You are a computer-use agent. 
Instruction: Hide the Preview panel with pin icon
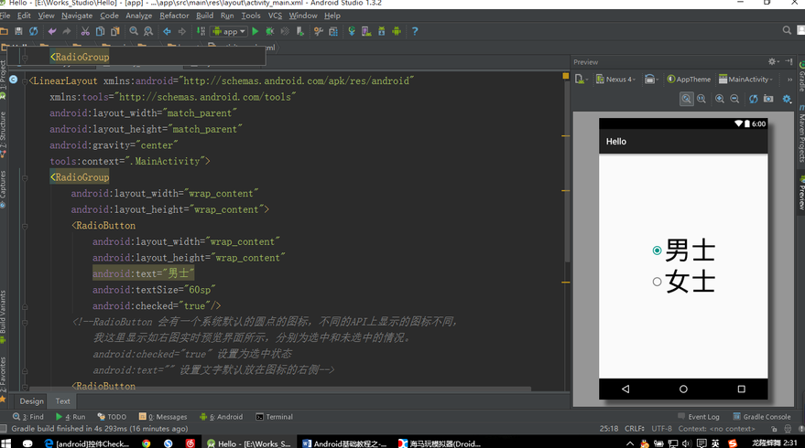click(x=789, y=61)
